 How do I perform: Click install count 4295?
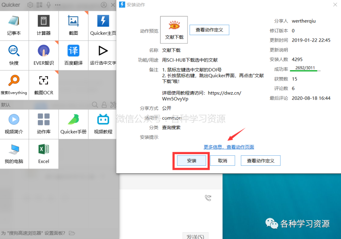[297, 59]
